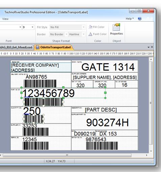The height and width of the screenshot is (172, 161).
Task: Select the AN98765 delivery note text
Action: pyautogui.click(x=36, y=77)
